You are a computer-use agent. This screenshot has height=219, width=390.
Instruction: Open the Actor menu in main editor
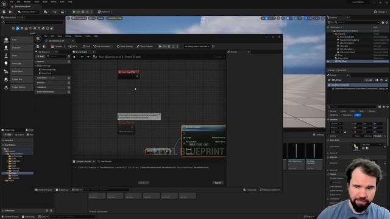click(x=62, y=2)
